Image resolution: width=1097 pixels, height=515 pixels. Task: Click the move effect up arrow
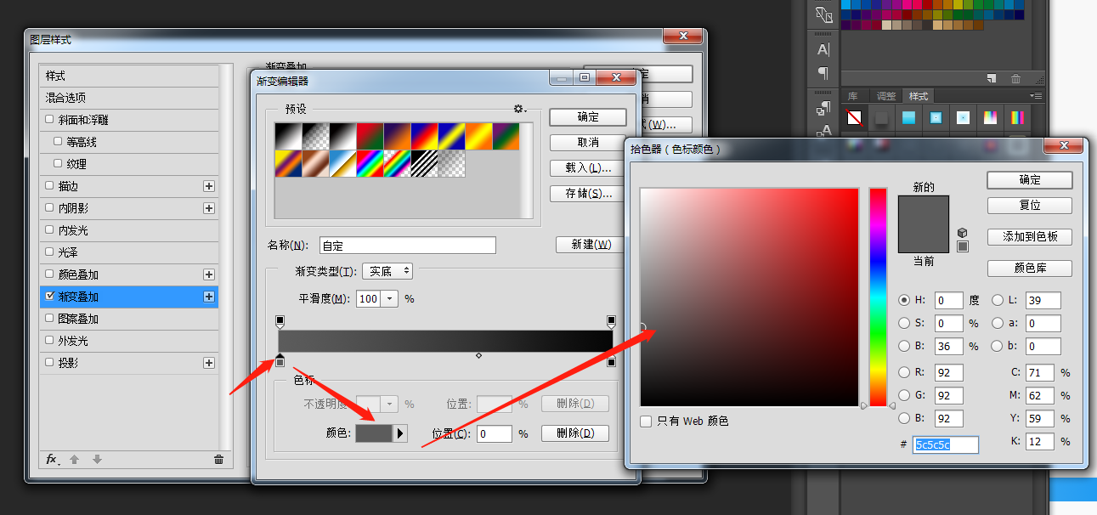click(x=75, y=459)
